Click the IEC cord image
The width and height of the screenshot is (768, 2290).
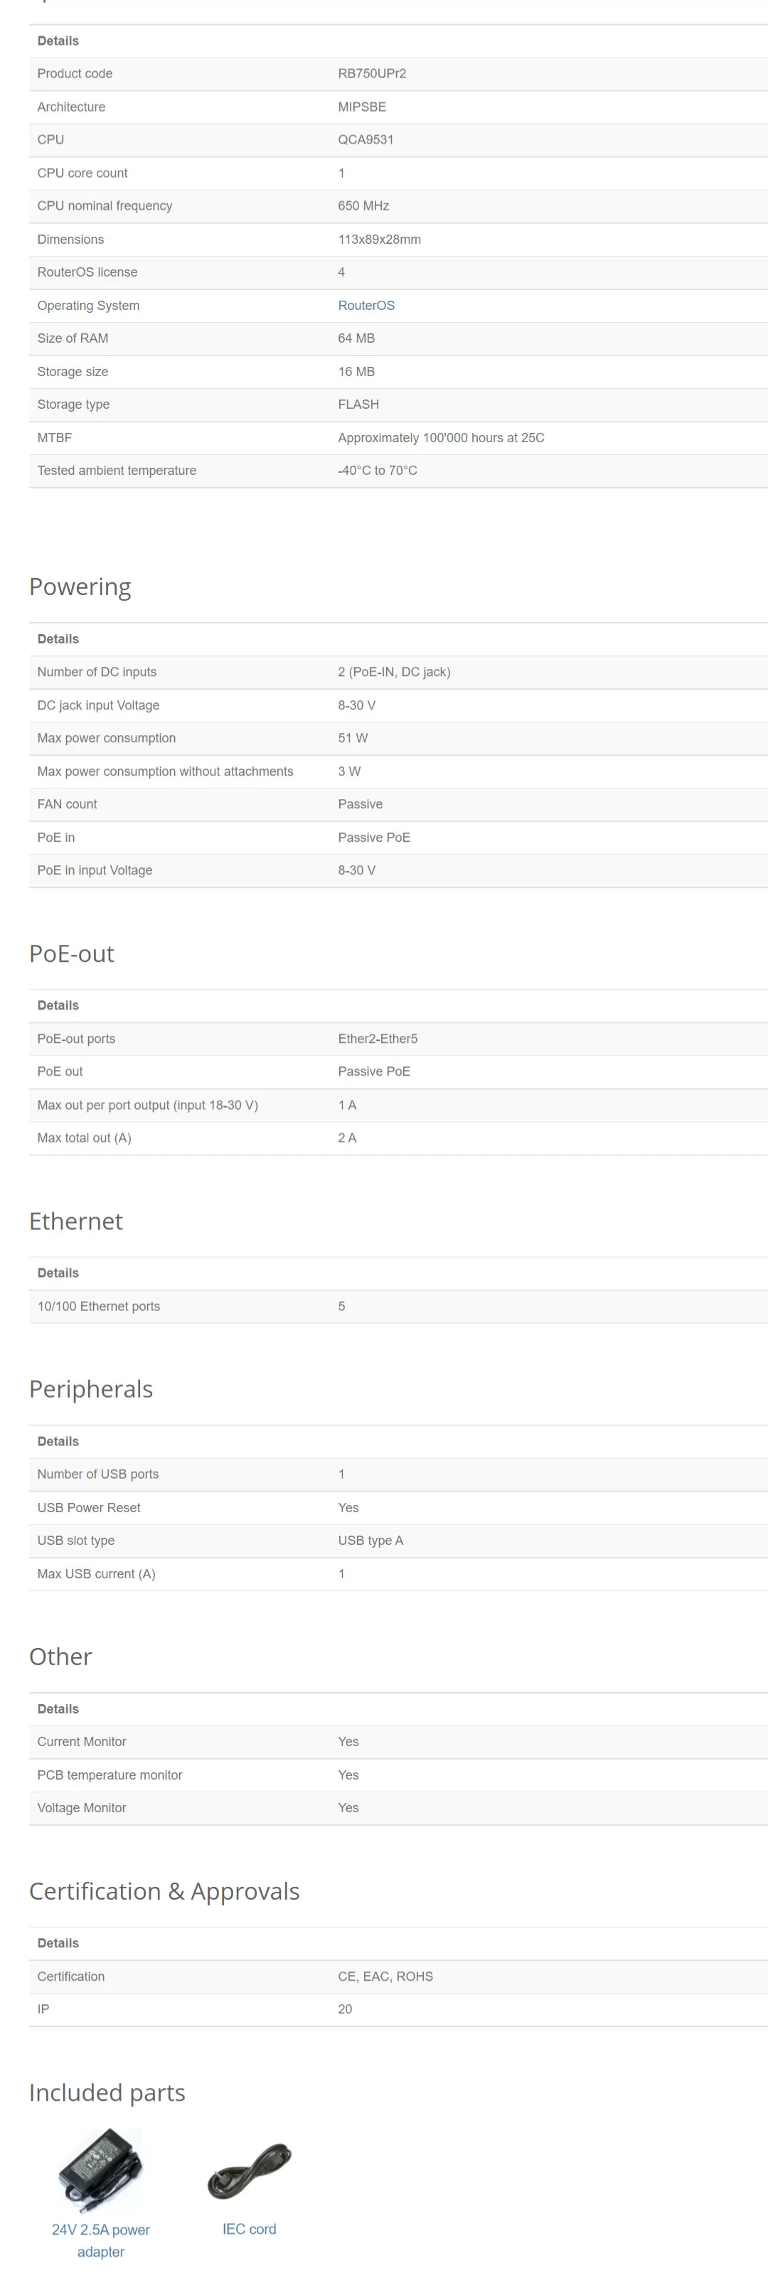250,2169
